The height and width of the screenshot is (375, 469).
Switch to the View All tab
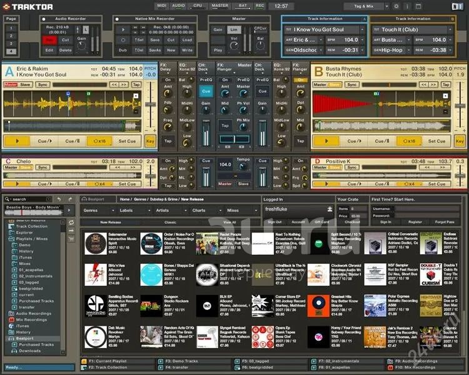(x=229, y=222)
